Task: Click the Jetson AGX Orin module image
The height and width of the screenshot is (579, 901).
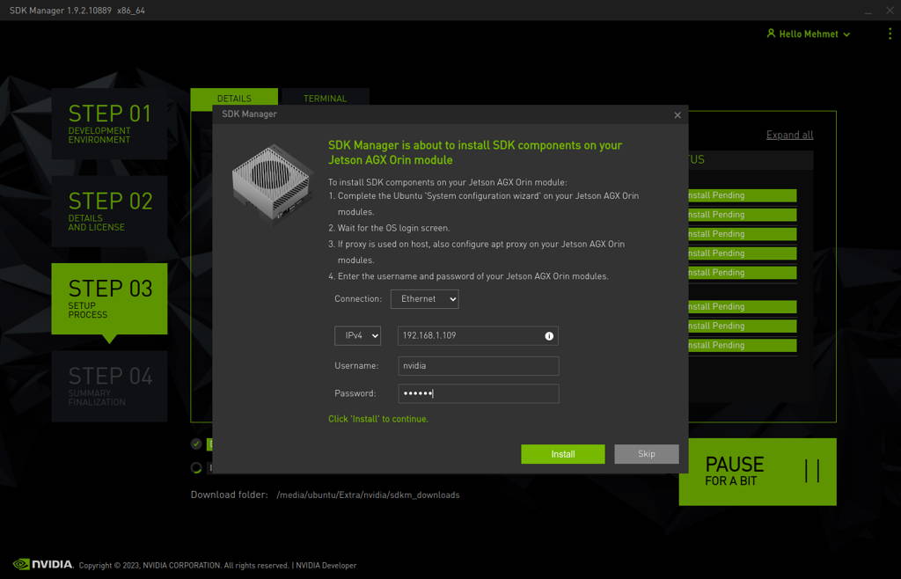Action: point(271,183)
